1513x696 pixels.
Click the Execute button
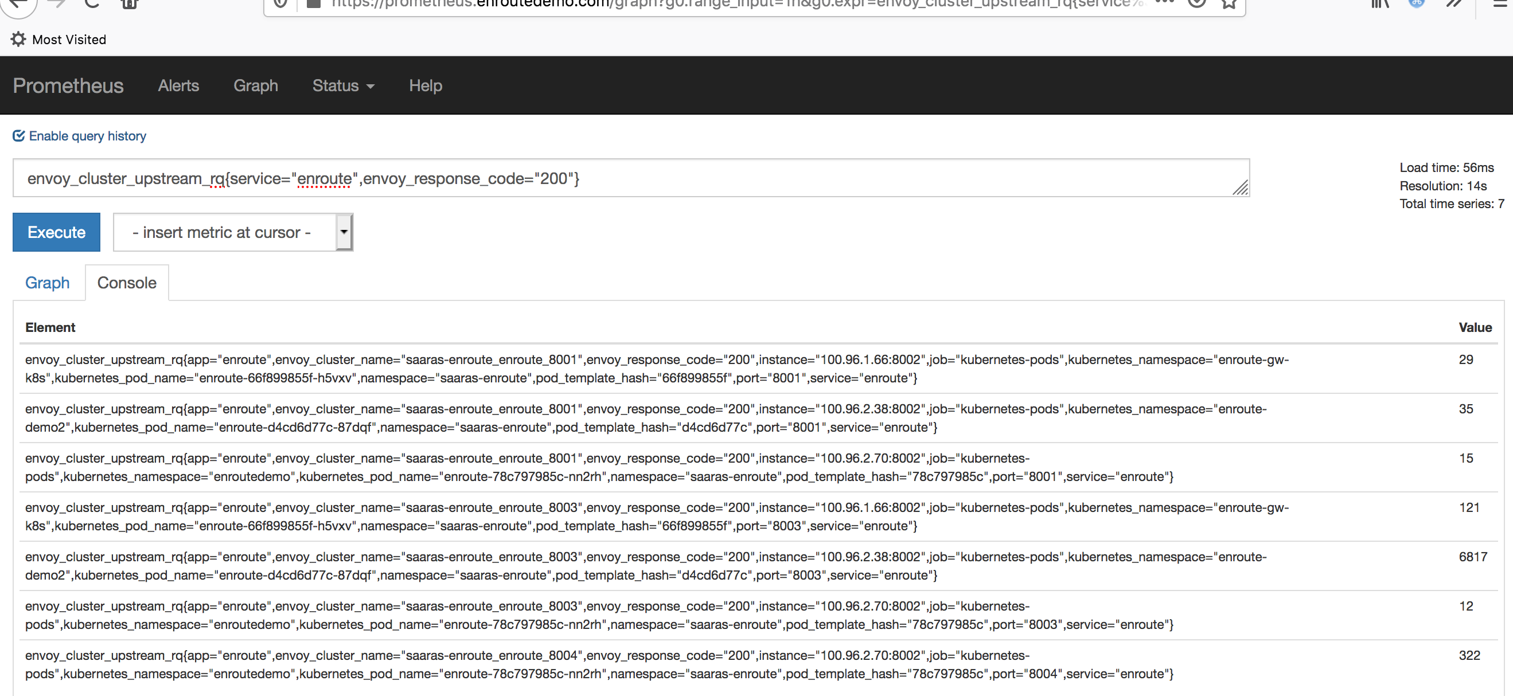[56, 233]
